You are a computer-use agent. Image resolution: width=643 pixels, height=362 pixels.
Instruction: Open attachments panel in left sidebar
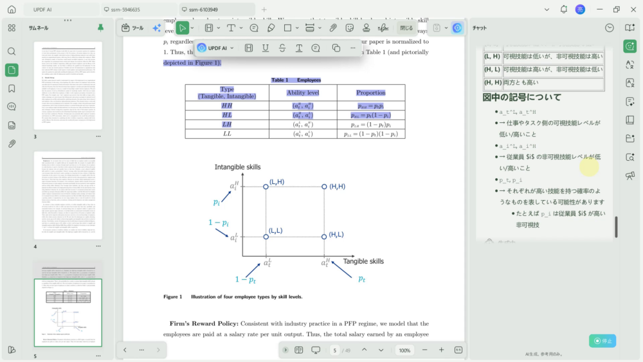click(12, 144)
